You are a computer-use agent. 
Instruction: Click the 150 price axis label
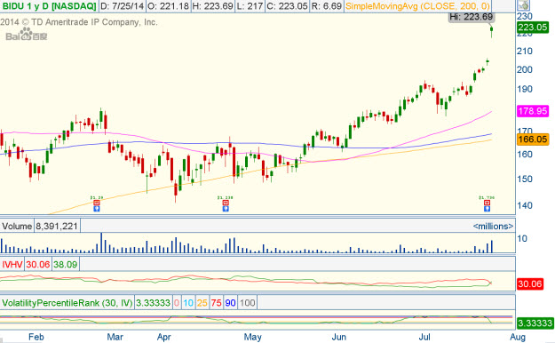point(525,179)
